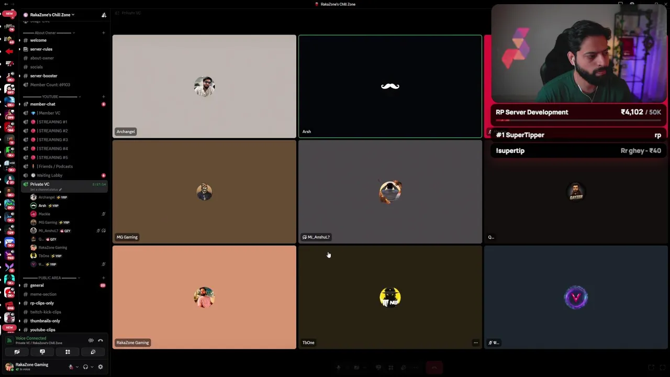Open Activities launcher in the voice panel

pyautogui.click(x=68, y=352)
